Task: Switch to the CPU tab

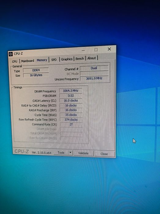Action: click(15, 62)
